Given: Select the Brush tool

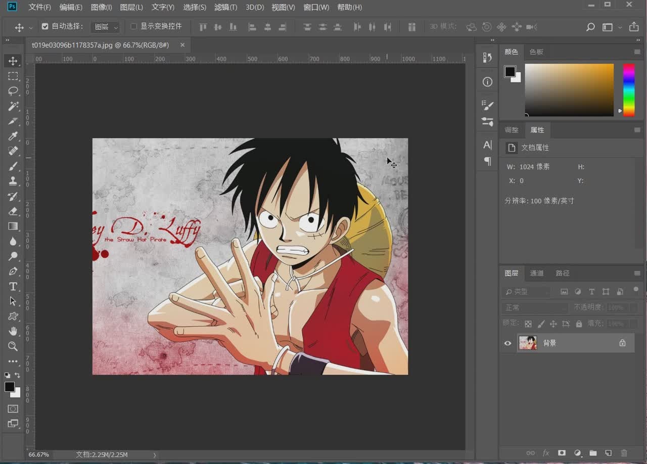Looking at the screenshot, I should (x=13, y=166).
